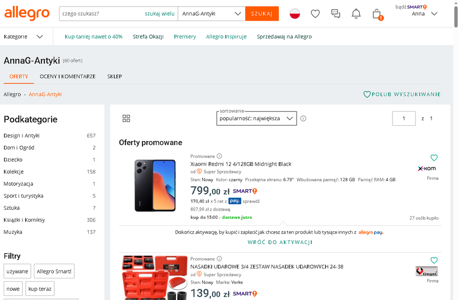This screenshot has width=458, height=300.
Task: Open the AnnaG-Antyki search scope dropdown
Action: 211,14
